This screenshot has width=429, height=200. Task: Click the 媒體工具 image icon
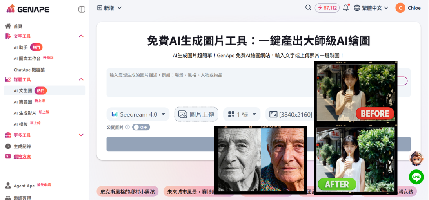[x=8, y=79]
